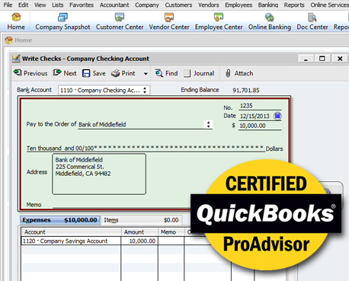This screenshot has height=281, width=349.
Task: Open the Home icon in navigation bar
Action: (16, 18)
